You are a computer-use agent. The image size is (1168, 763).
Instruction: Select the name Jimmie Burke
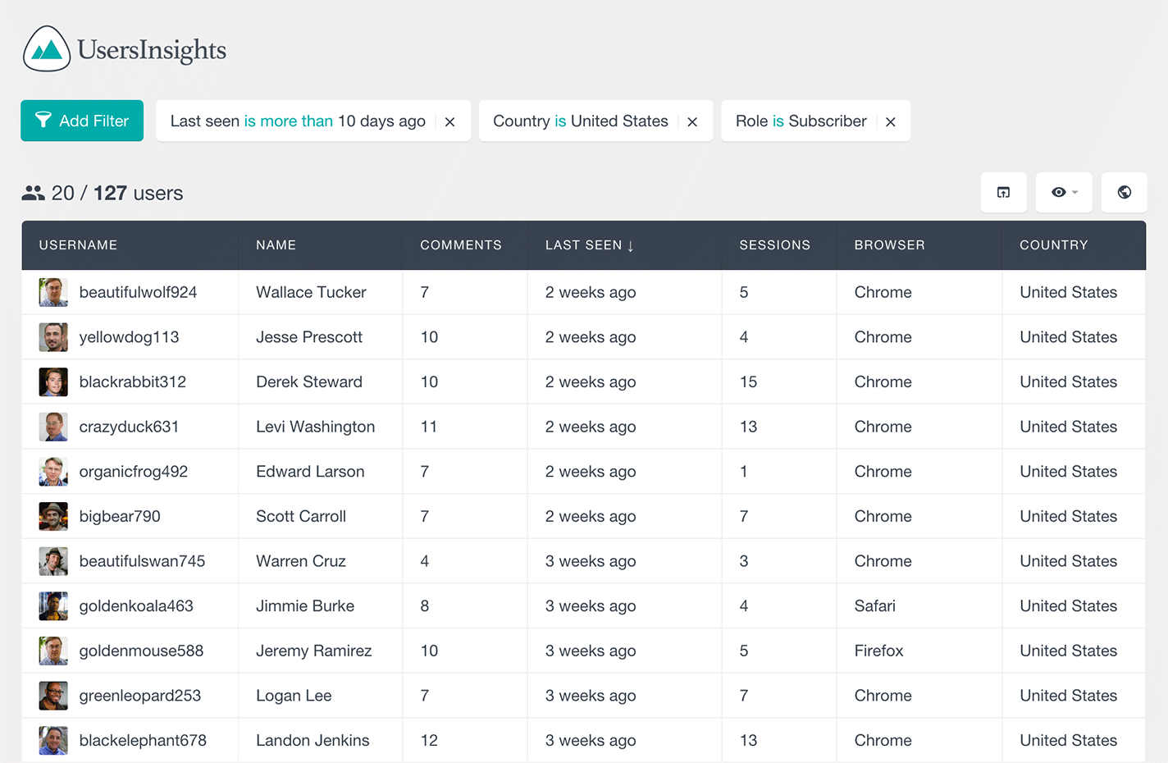tap(305, 606)
